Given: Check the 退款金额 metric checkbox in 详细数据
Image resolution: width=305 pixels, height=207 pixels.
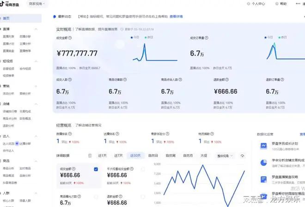Looking at the screenshot, I should (x=143, y=197).
